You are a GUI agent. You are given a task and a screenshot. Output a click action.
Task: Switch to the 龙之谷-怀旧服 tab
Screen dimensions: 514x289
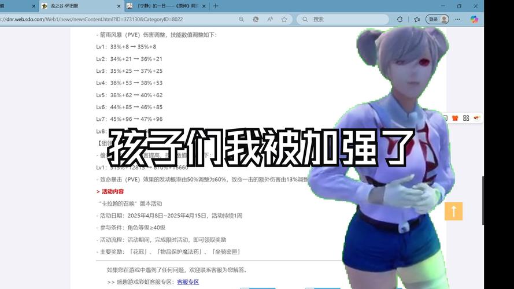[82, 6]
